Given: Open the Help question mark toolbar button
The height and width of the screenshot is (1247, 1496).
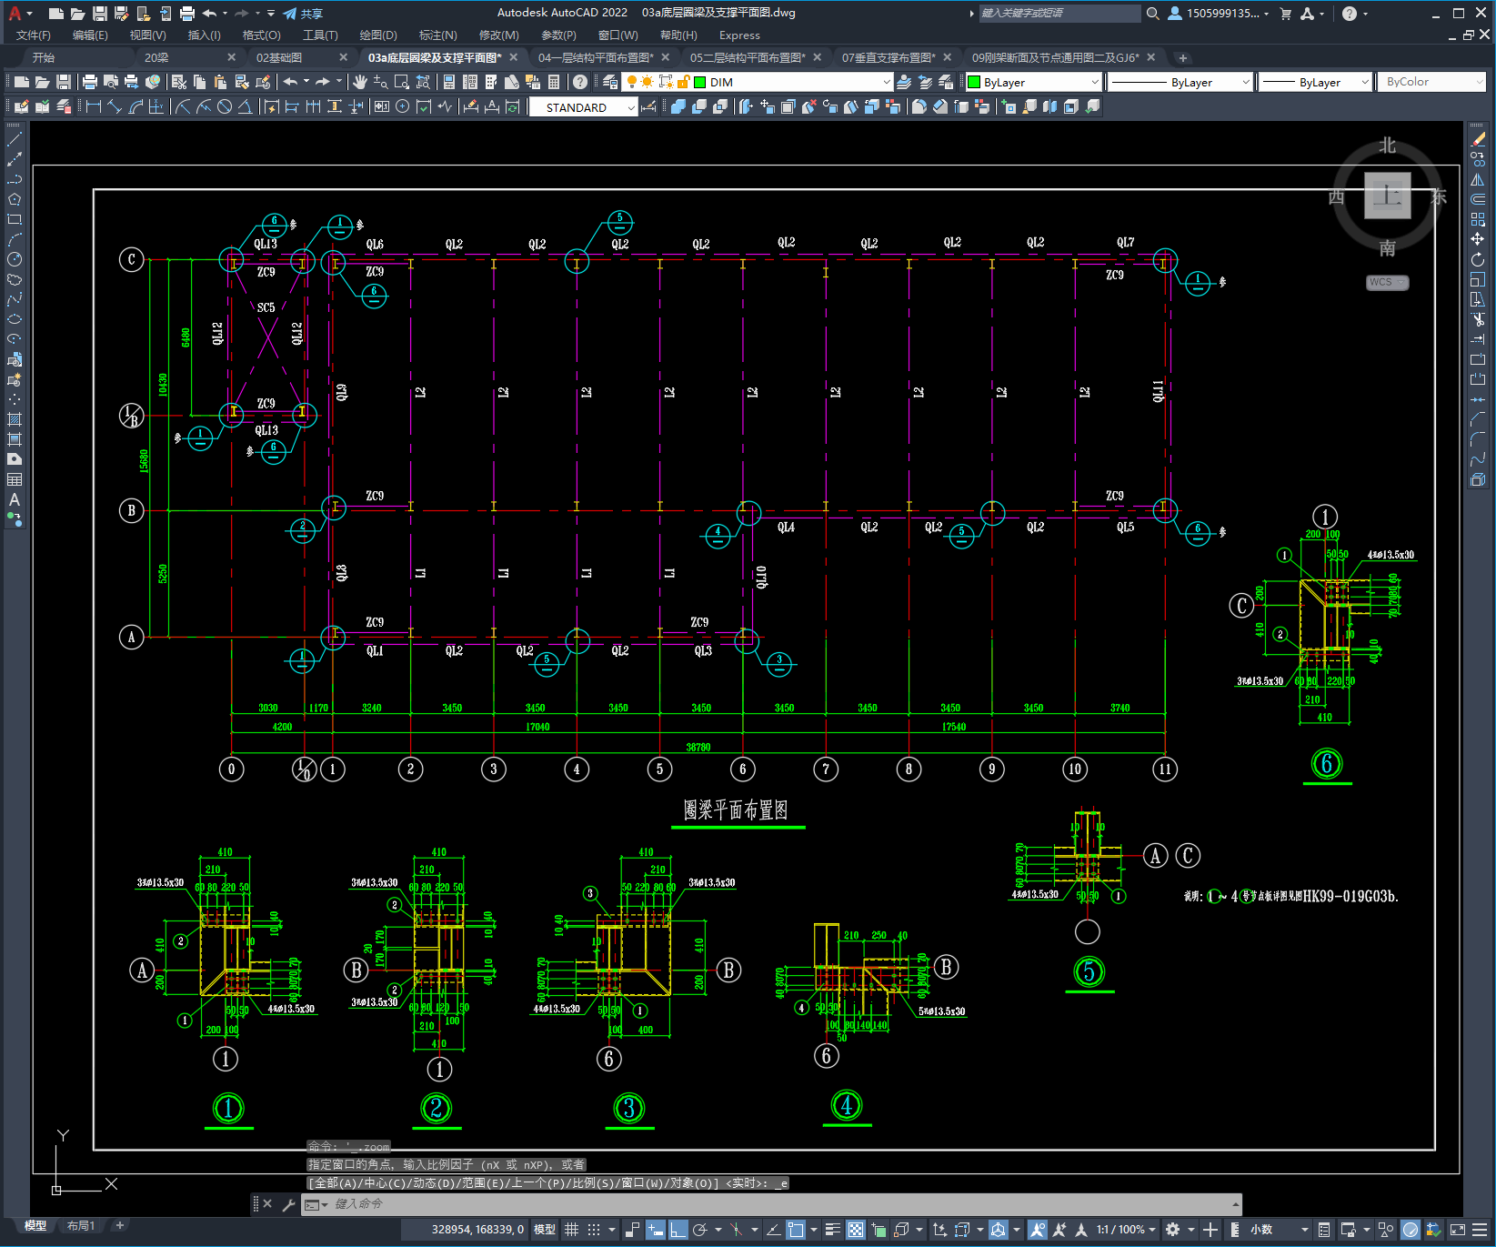Looking at the screenshot, I should (580, 82).
